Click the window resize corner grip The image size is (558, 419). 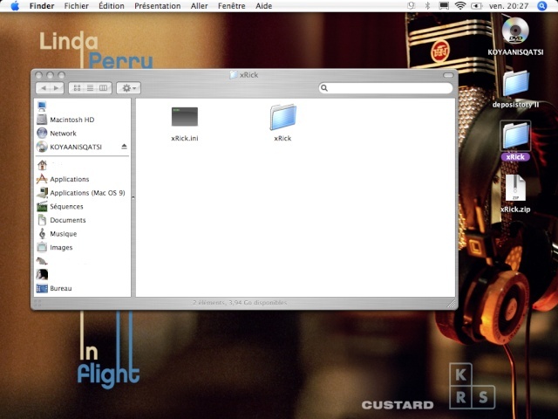452,303
